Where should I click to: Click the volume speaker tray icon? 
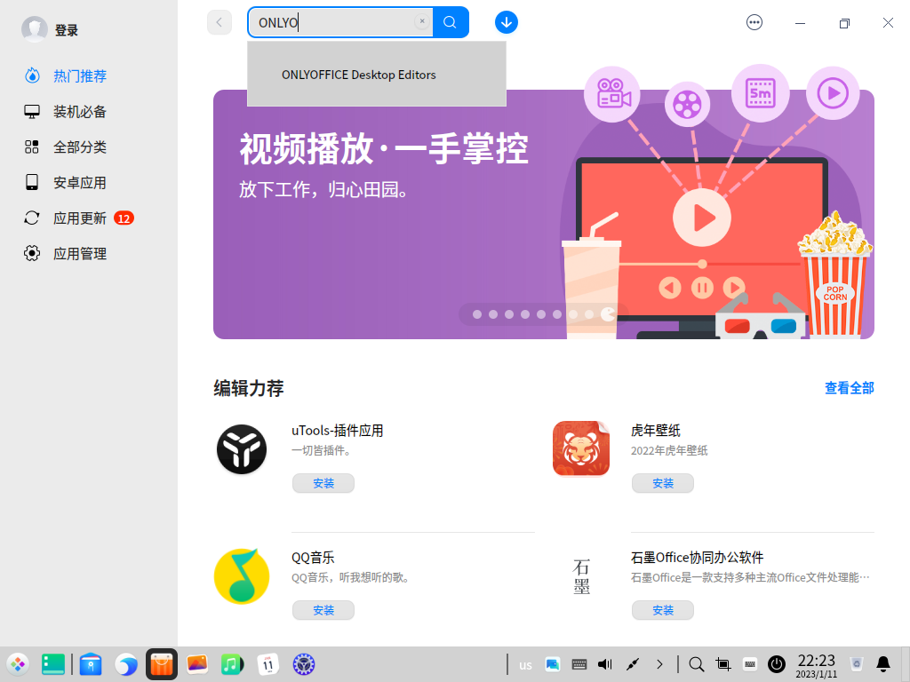[605, 664]
